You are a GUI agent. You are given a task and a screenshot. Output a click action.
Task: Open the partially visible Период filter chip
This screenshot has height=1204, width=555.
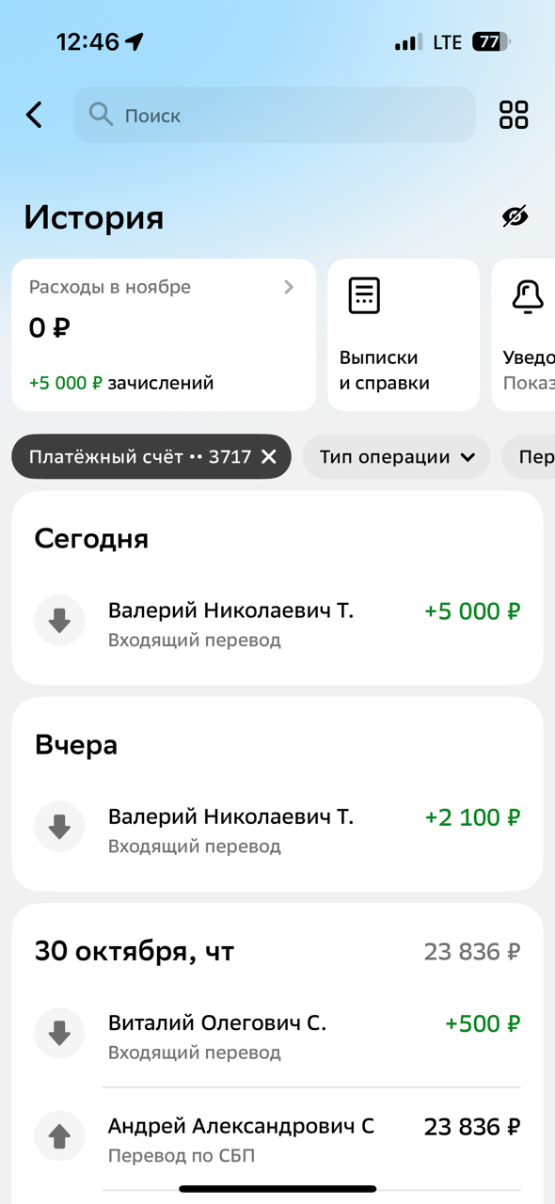click(x=537, y=456)
